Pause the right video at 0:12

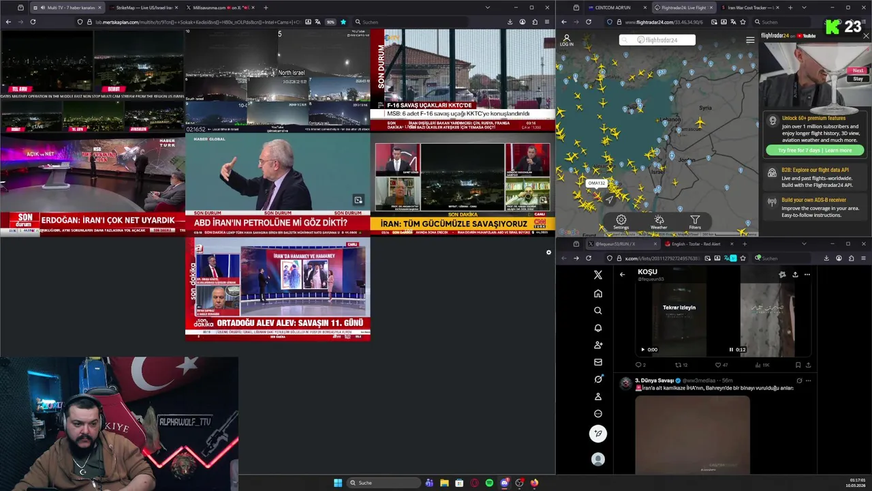(x=731, y=350)
